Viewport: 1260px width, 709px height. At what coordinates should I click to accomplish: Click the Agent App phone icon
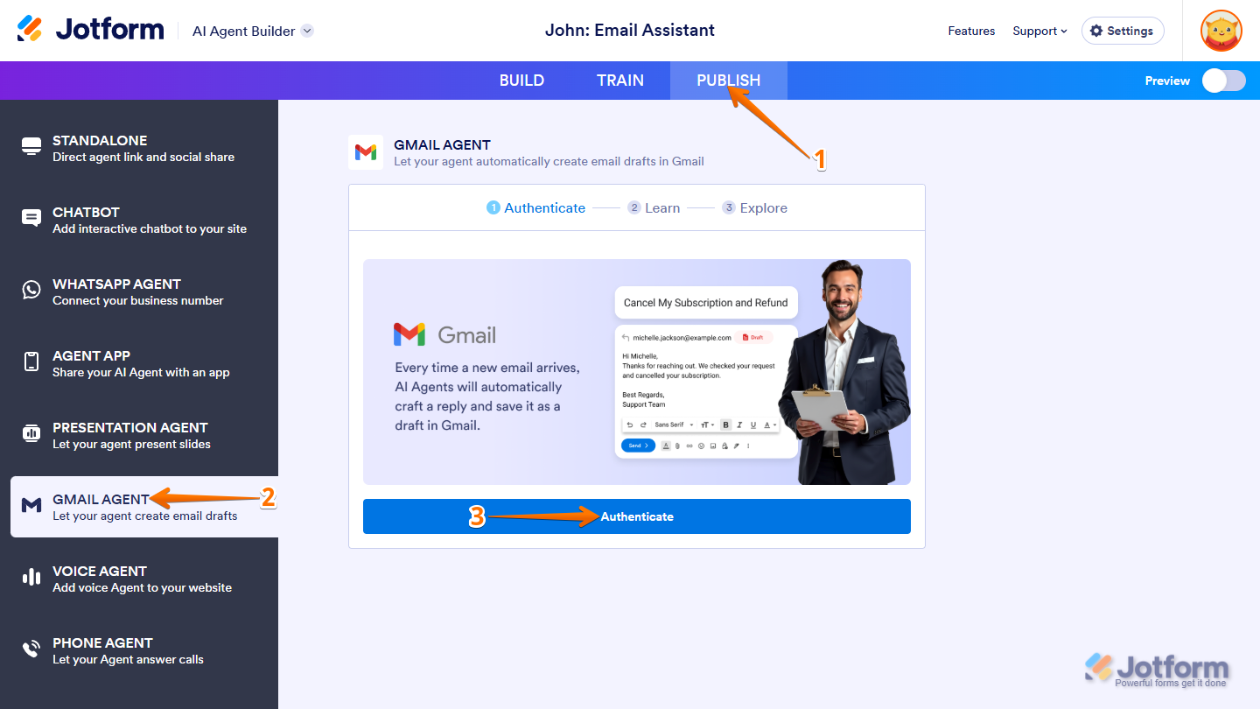click(x=31, y=362)
